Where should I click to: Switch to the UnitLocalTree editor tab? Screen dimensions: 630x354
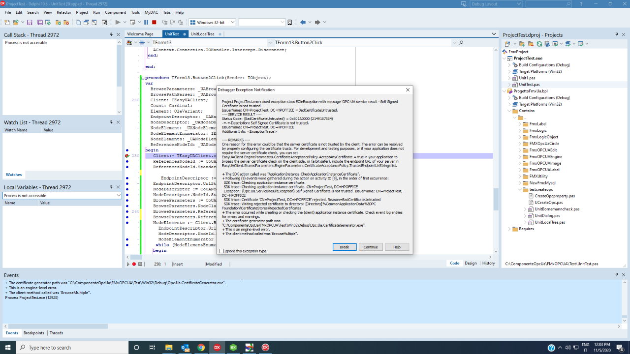202,34
